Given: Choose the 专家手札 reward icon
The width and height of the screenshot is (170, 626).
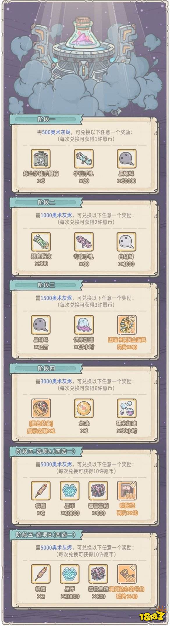Looking at the screenshot, I should (x=84, y=242).
